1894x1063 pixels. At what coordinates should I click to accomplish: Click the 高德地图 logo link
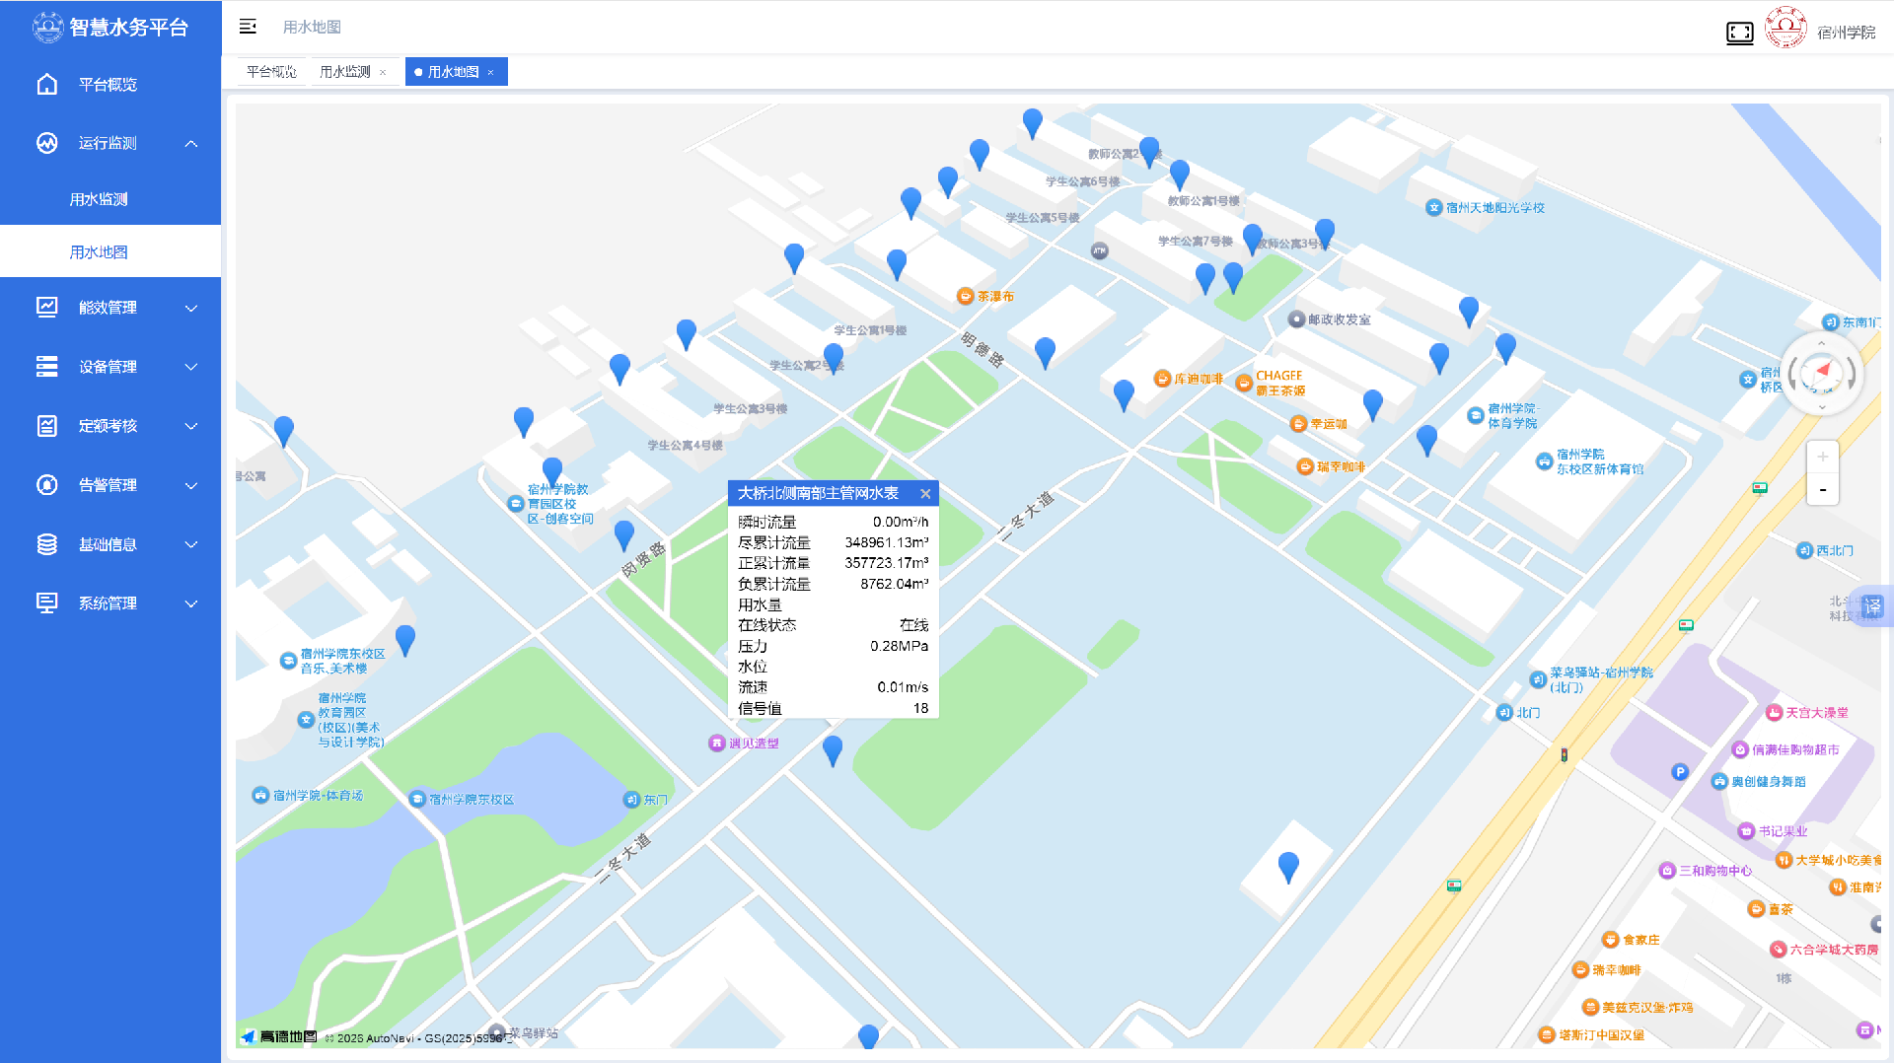coord(281,1036)
